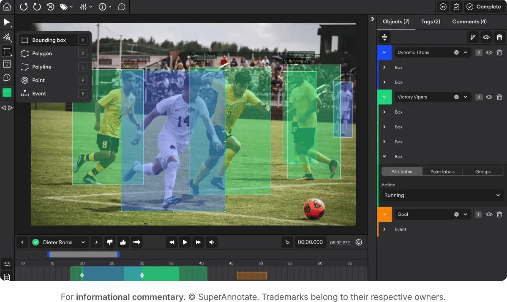Delete all objects using the panel trash icon
The width and height of the screenshot is (507, 302).
[500, 37]
